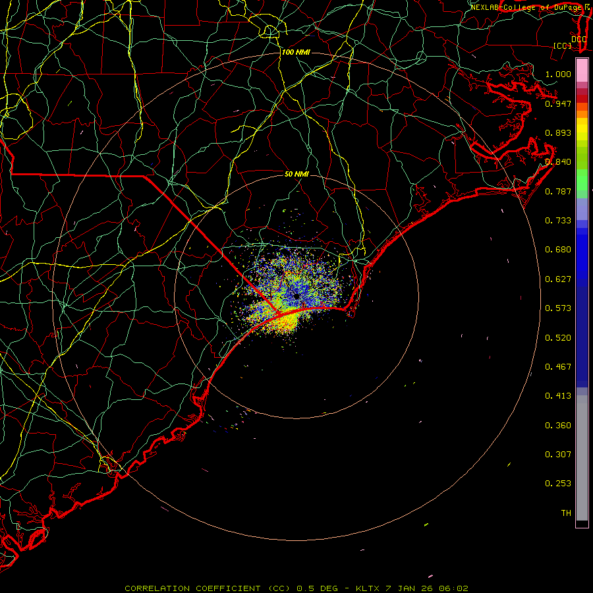
Task: Select the light pink swatch topping the color bar
Action: click(x=582, y=71)
